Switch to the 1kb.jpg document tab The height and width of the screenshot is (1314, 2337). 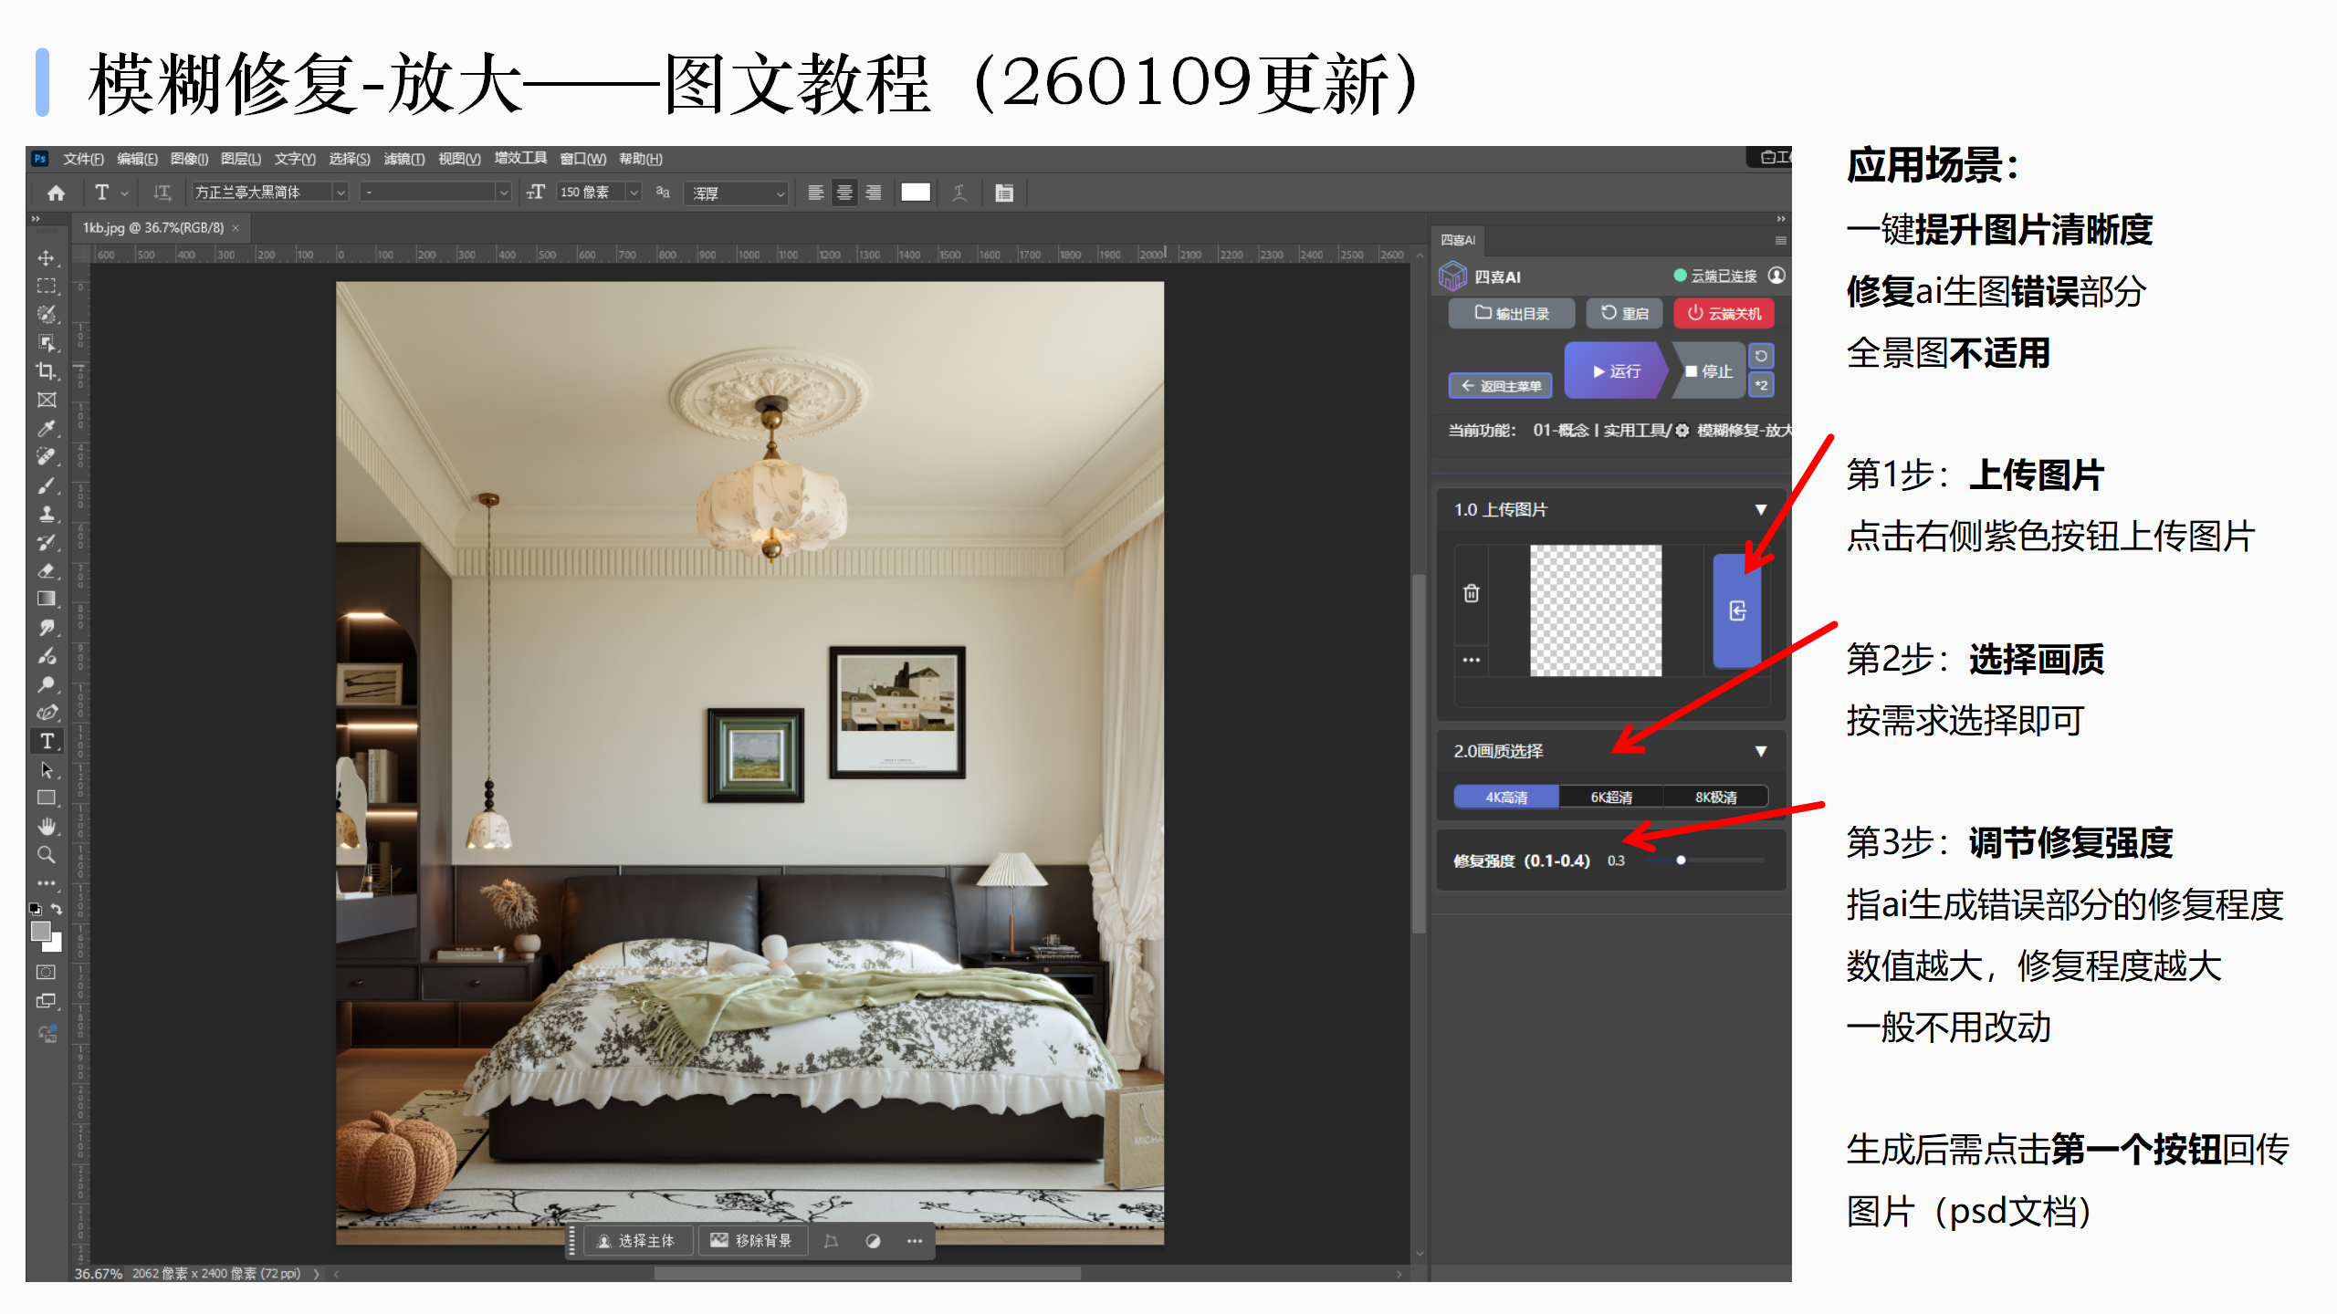coord(153,227)
